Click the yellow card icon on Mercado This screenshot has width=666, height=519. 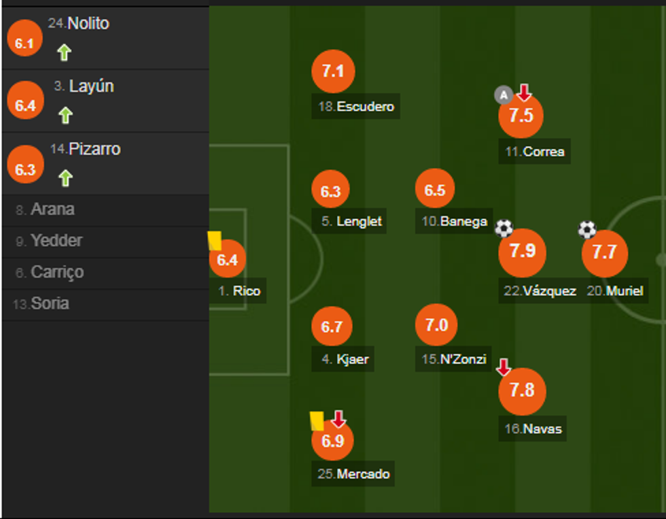(317, 420)
